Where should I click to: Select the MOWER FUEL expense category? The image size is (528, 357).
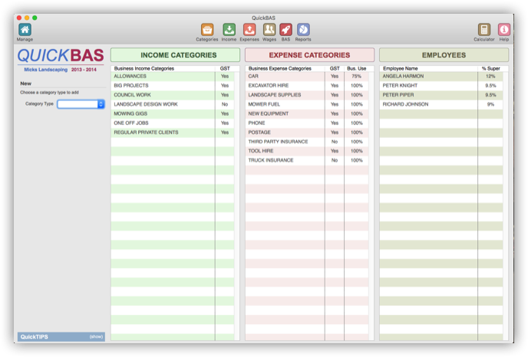click(307, 104)
